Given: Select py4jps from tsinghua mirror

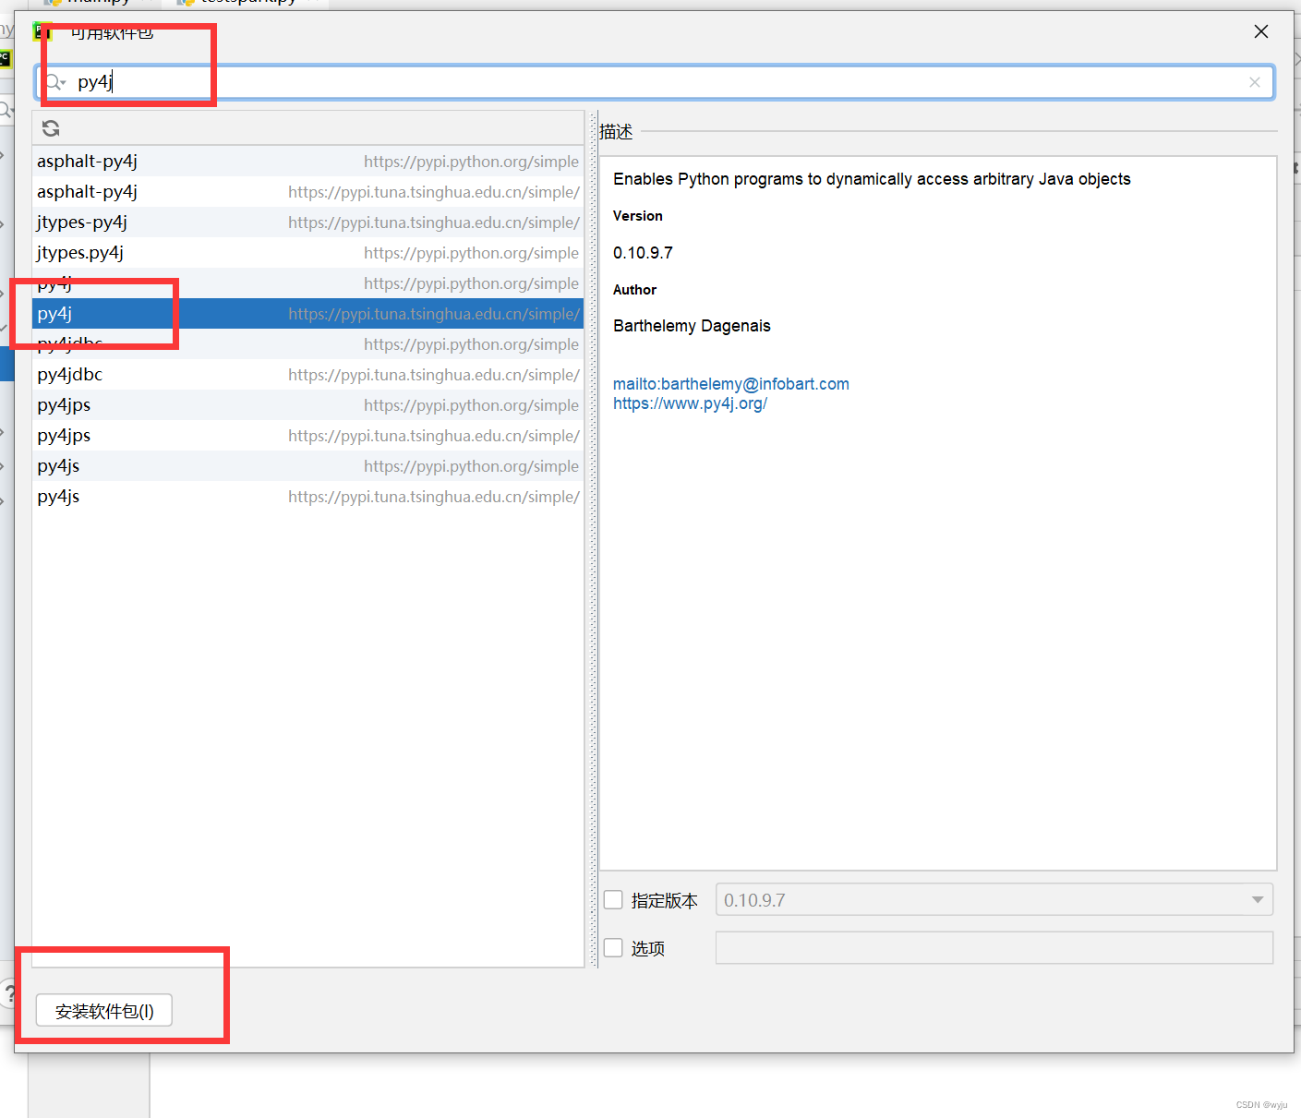Looking at the screenshot, I should coord(308,435).
